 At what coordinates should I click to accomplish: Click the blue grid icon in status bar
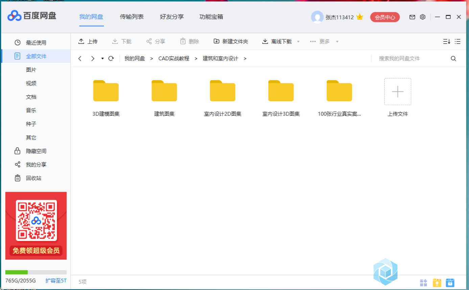(424, 282)
